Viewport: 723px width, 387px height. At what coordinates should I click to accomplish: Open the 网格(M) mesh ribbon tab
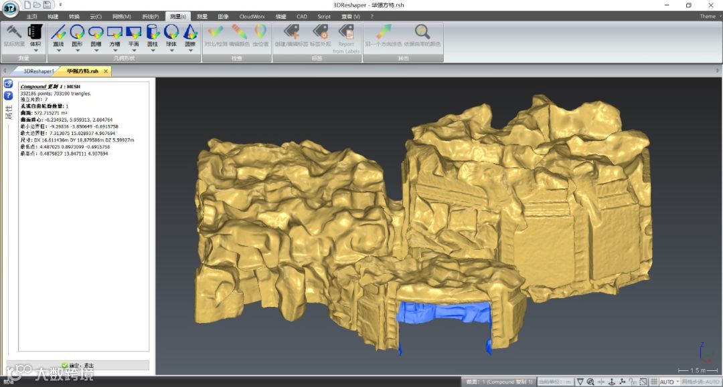point(122,17)
